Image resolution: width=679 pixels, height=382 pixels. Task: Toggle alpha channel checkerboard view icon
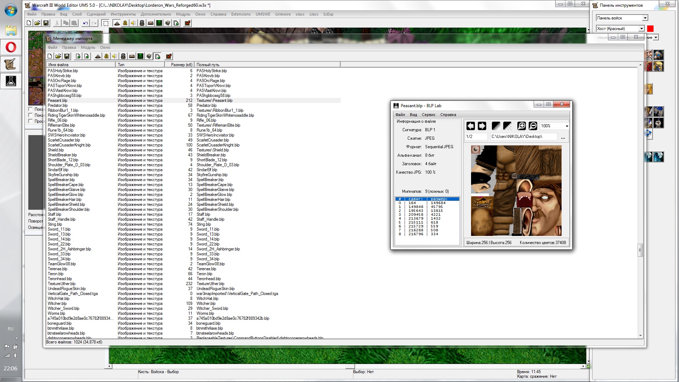pos(507,126)
